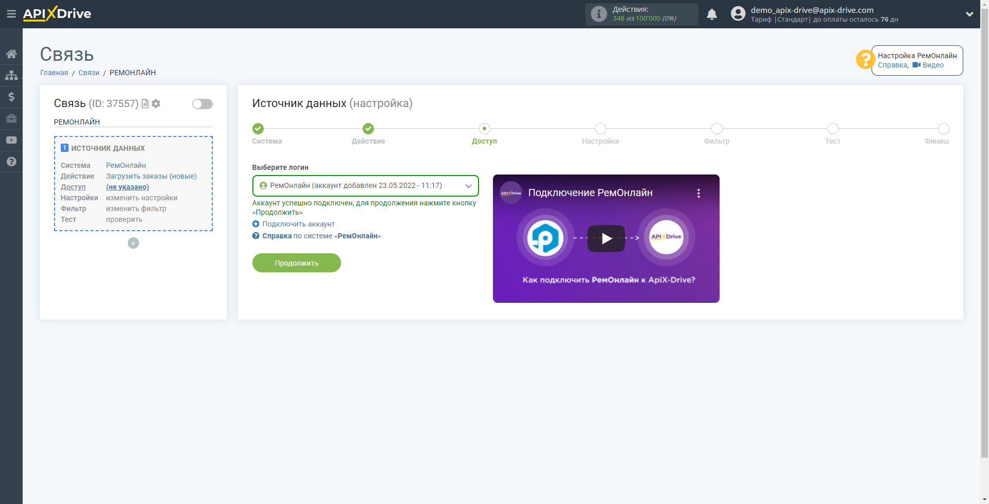Go to the Фильтр step

tap(717, 129)
